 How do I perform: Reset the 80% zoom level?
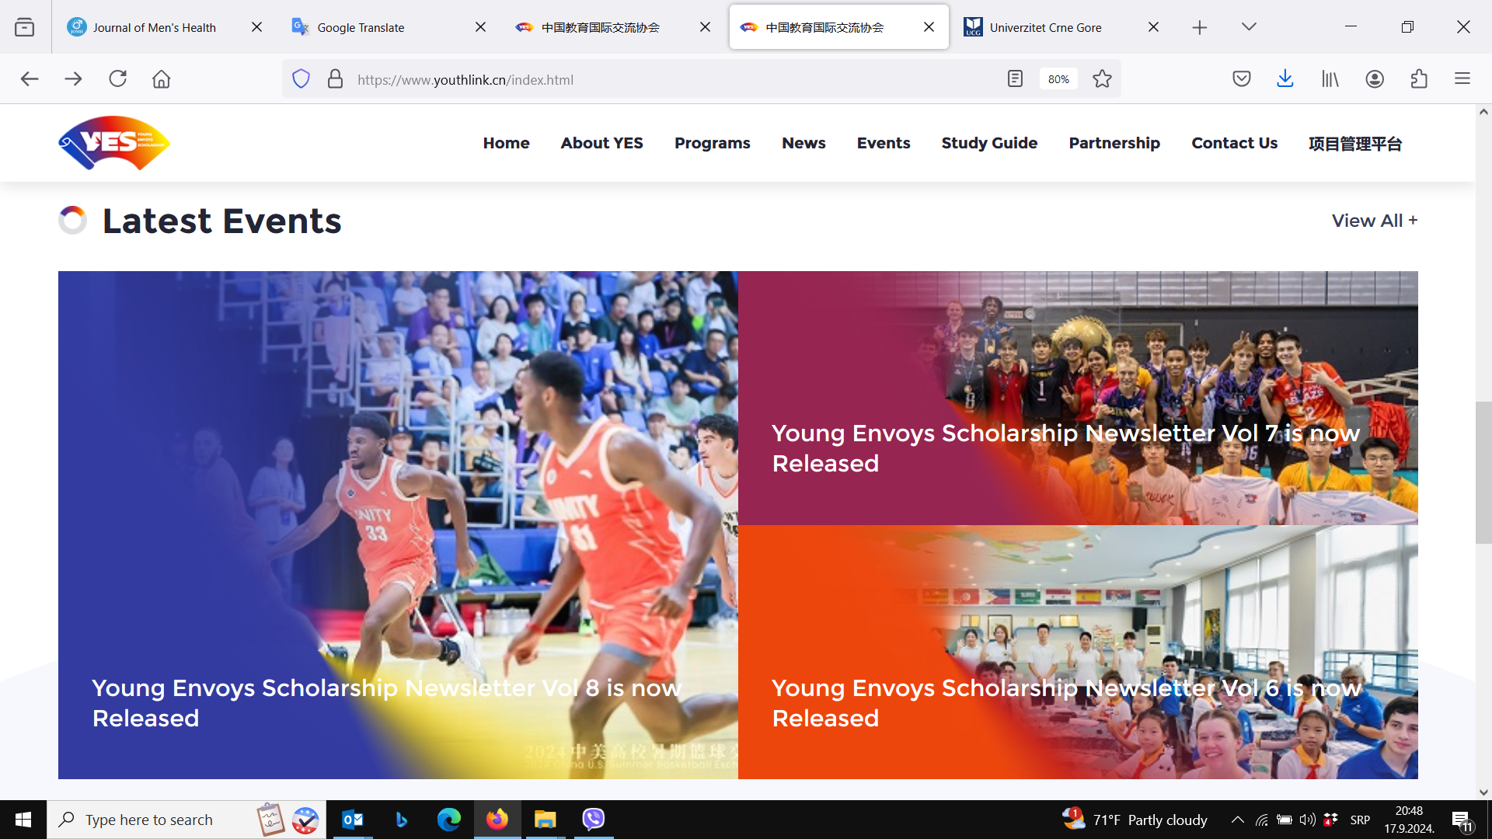point(1058,79)
